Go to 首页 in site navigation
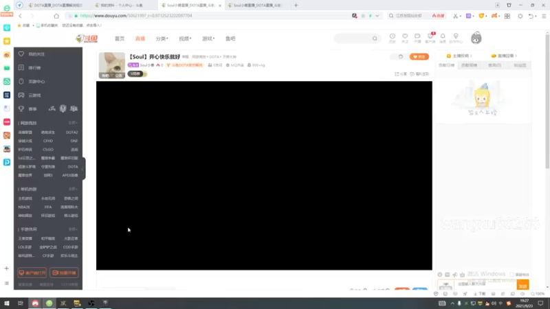550x309 pixels. [x=119, y=38]
